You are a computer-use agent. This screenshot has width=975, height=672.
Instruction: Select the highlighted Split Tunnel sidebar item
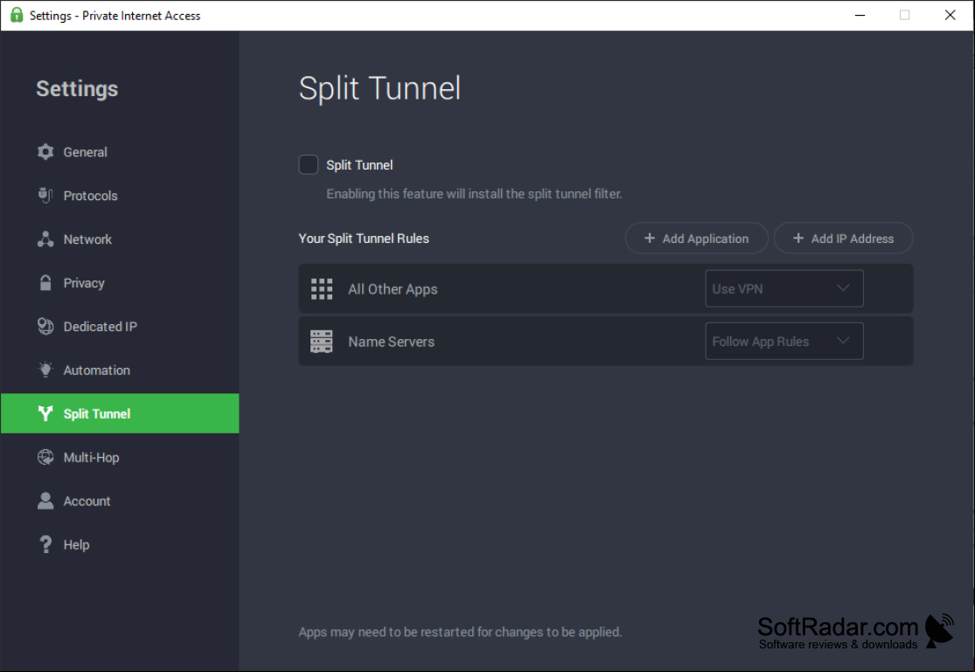[x=120, y=413]
